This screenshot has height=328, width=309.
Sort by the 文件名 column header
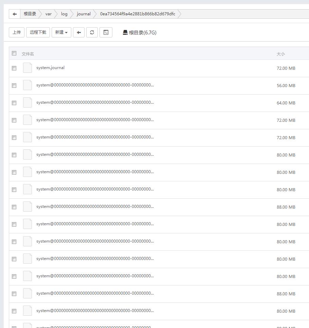(x=28, y=54)
